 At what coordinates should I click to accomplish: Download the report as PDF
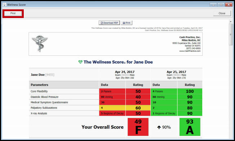tap(109, 23)
